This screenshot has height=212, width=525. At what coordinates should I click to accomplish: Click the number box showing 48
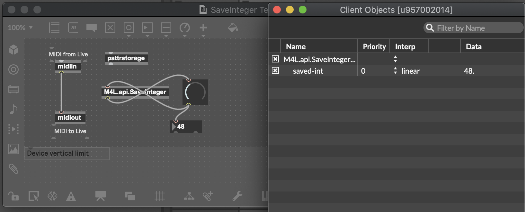pyautogui.click(x=186, y=126)
